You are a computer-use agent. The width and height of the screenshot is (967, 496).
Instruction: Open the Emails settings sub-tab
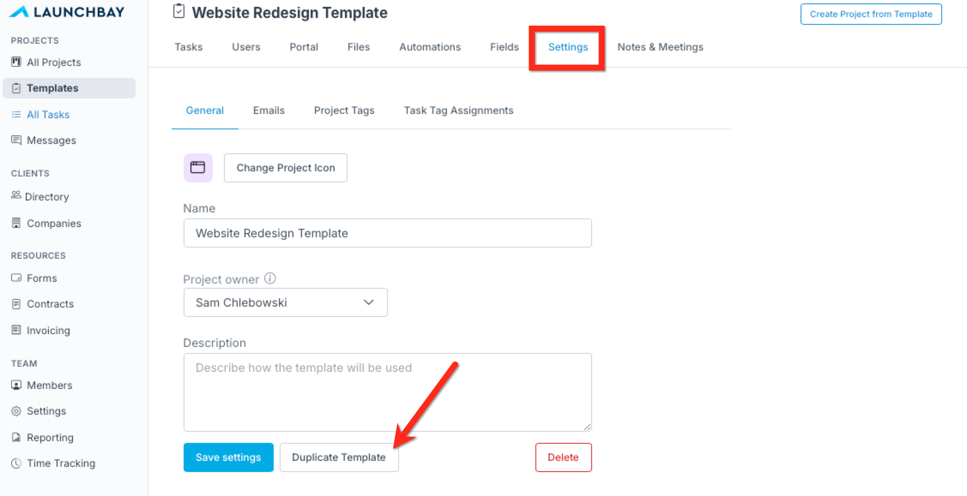pyautogui.click(x=269, y=111)
